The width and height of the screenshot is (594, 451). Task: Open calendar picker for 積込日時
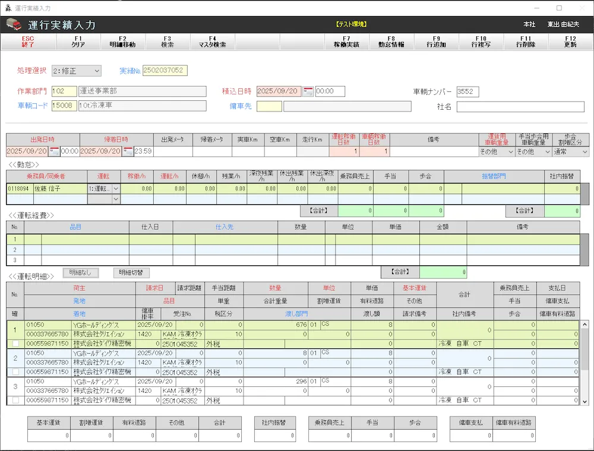point(308,91)
